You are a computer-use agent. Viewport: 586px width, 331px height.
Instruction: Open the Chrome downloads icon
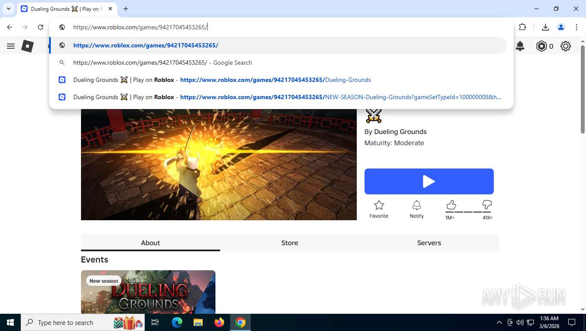(x=545, y=27)
